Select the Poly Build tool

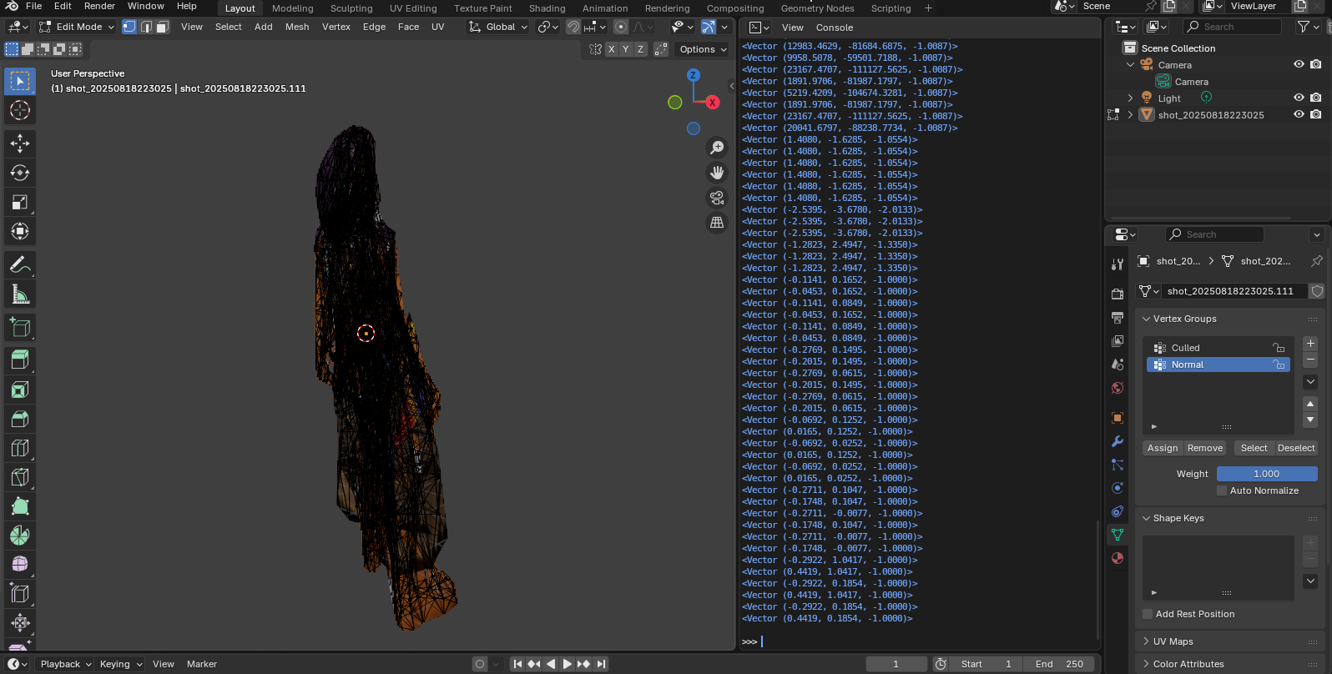[x=20, y=506]
